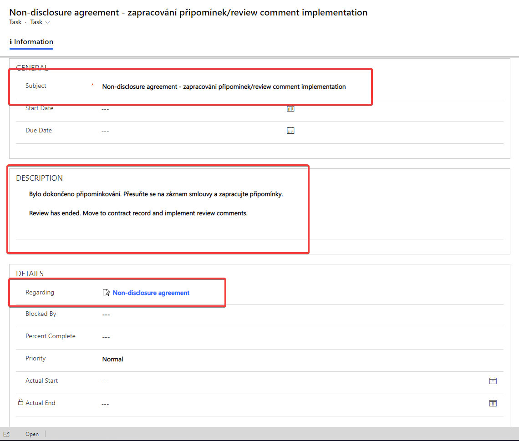
Task: Click the DESCRIPTION section heading
Action: click(x=40, y=178)
